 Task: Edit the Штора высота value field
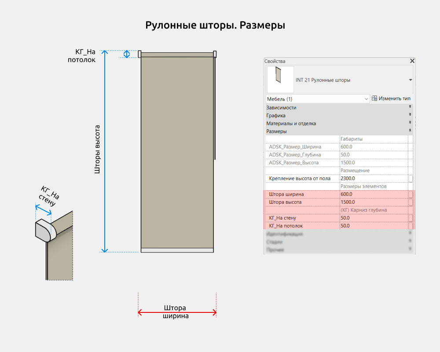[374, 202]
